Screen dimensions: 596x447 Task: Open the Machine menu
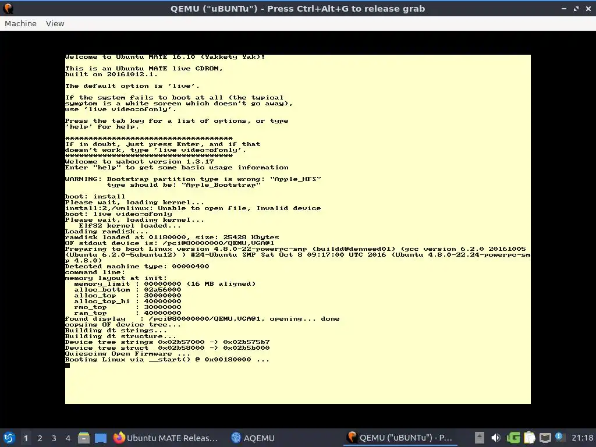click(x=20, y=23)
